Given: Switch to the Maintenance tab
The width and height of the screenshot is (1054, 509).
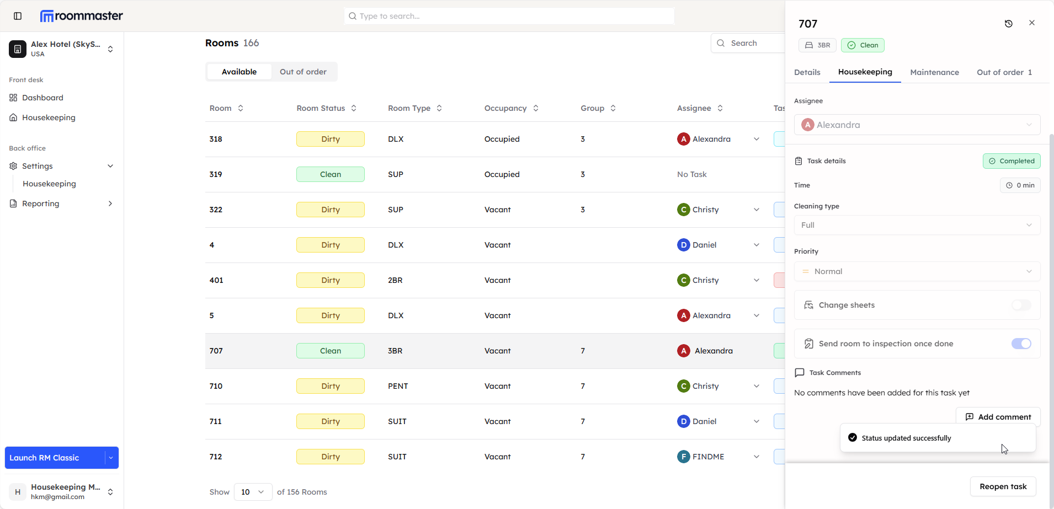Looking at the screenshot, I should pos(934,72).
